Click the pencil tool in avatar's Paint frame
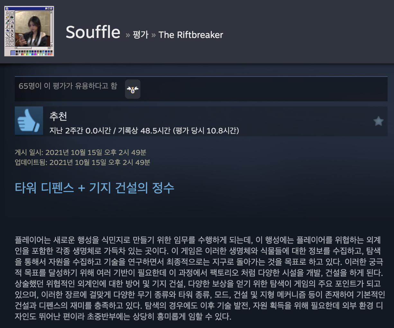394x328 pixels. pyautogui.click(x=7, y=26)
